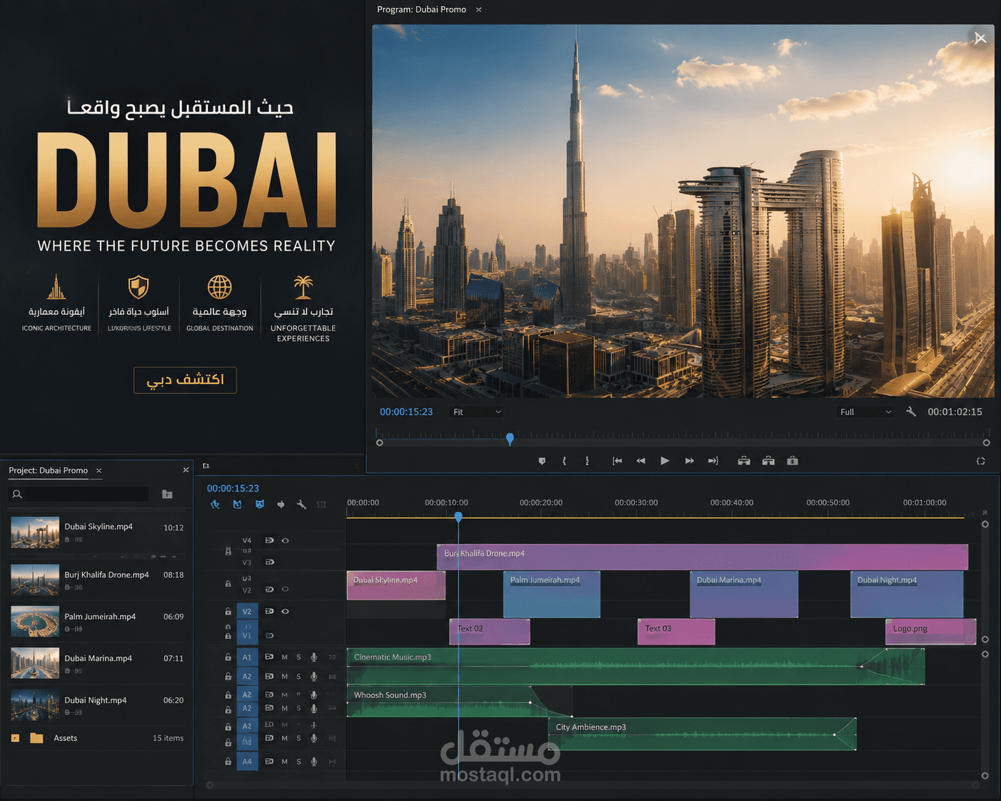Viewport: 1001px width, 801px height.
Task: Toggle Linked Selection in the timeline
Action: pyautogui.click(x=259, y=505)
